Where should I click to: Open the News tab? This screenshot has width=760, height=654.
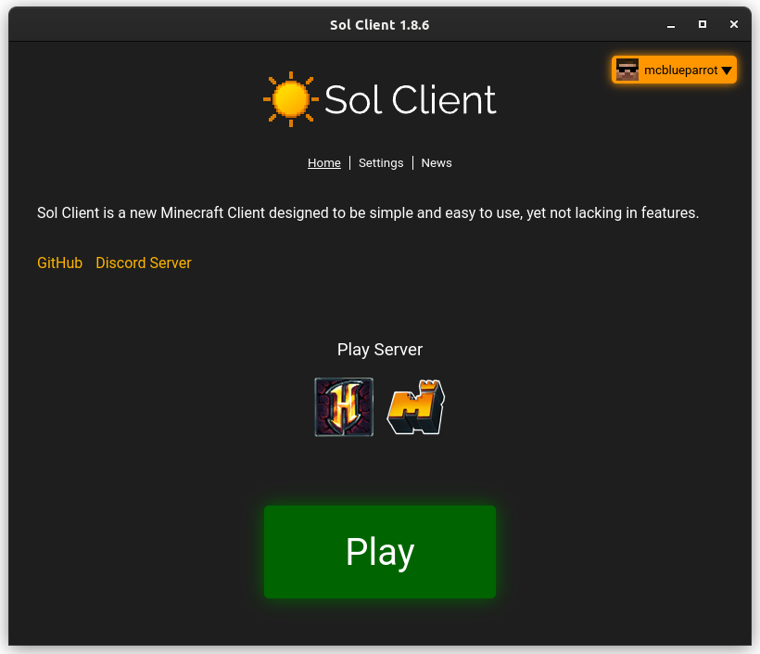(x=437, y=163)
